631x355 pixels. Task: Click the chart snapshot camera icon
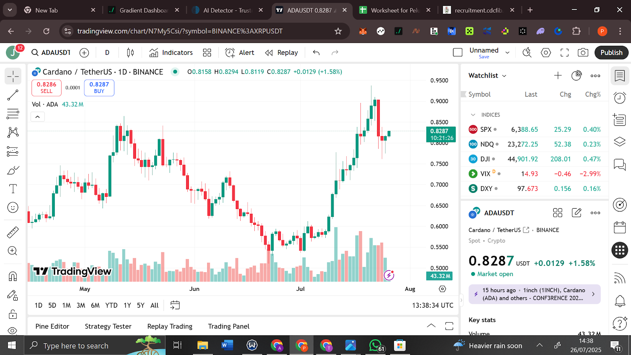(x=583, y=52)
